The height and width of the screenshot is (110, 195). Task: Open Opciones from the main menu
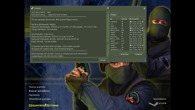point(34,95)
